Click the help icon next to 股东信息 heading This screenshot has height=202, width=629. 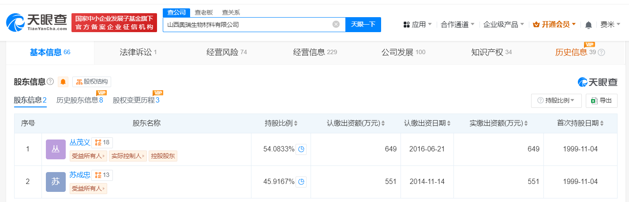[50, 82]
